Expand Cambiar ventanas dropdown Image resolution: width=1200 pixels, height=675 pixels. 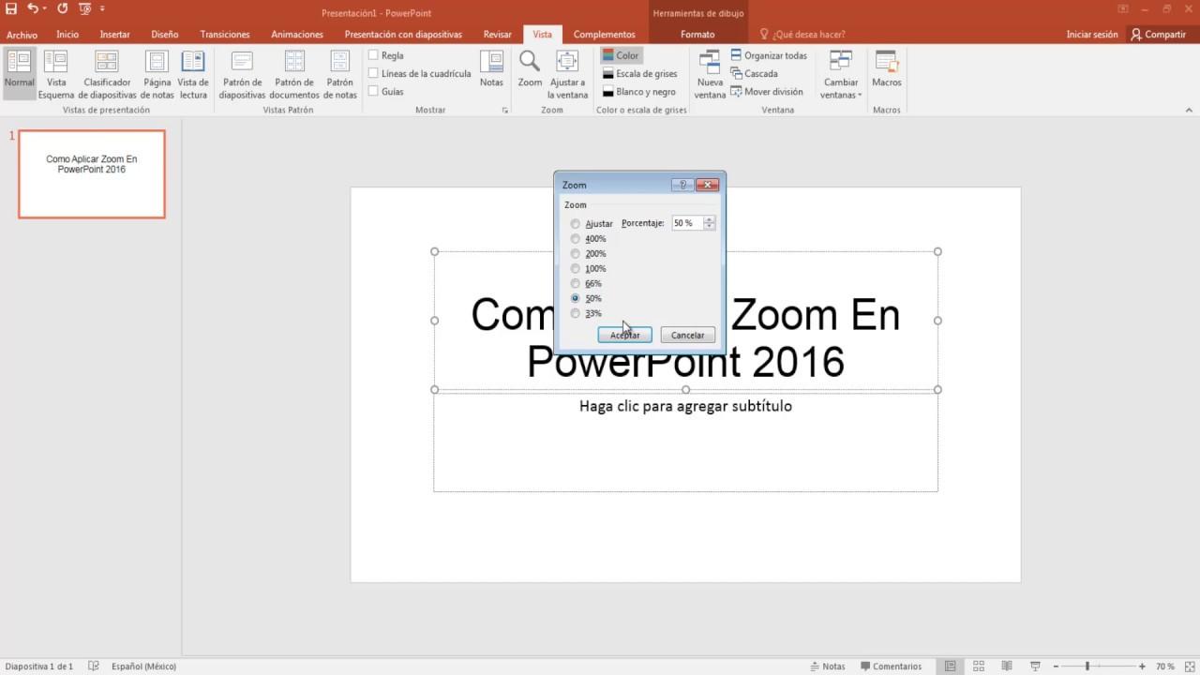pyautogui.click(x=841, y=74)
